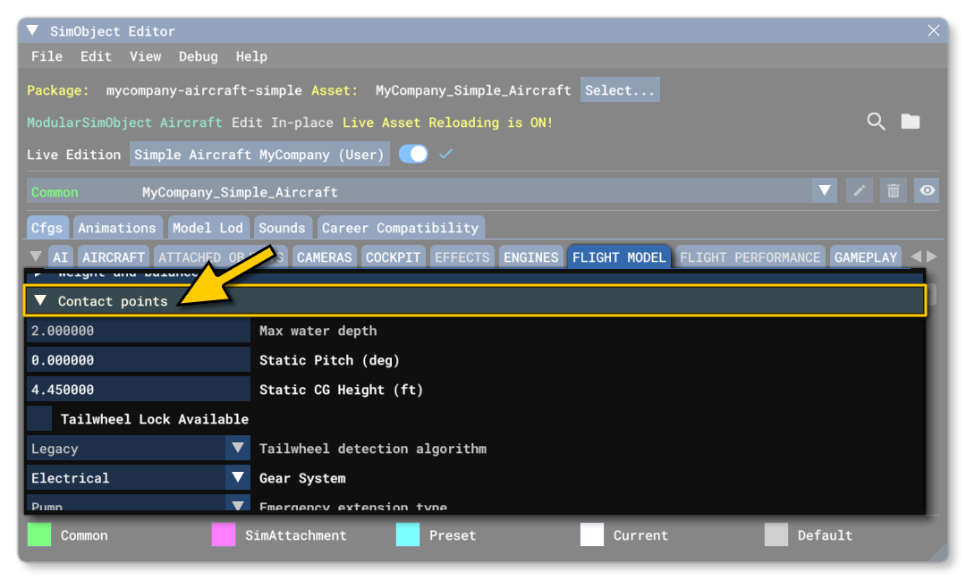Open the Gear System dropdown
Image resolution: width=966 pixels, height=580 pixels.
point(237,478)
